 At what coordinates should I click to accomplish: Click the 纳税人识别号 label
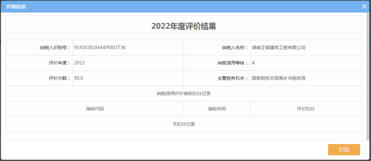click(x=53, y=48)
